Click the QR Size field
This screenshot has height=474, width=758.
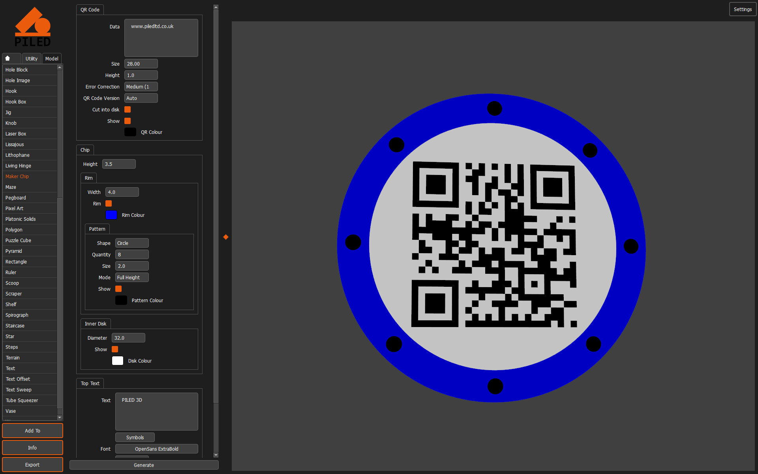(141, 64)
